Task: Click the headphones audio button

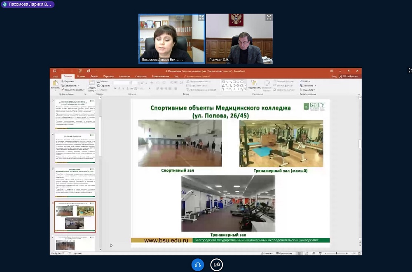Action: [x=198, y=265]
